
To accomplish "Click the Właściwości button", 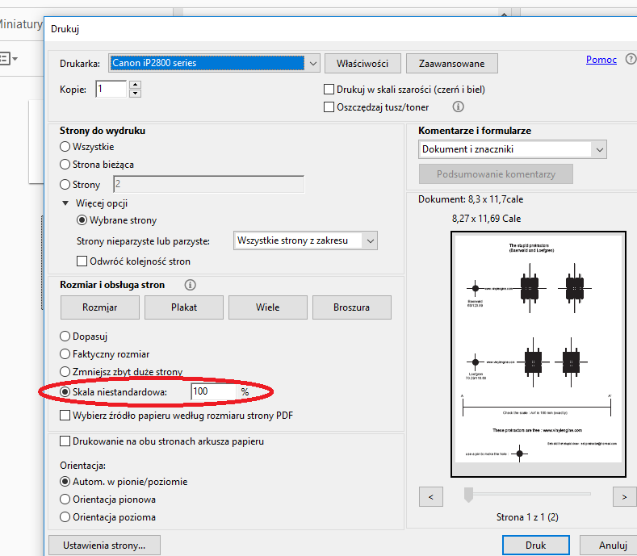I will 363,63.
